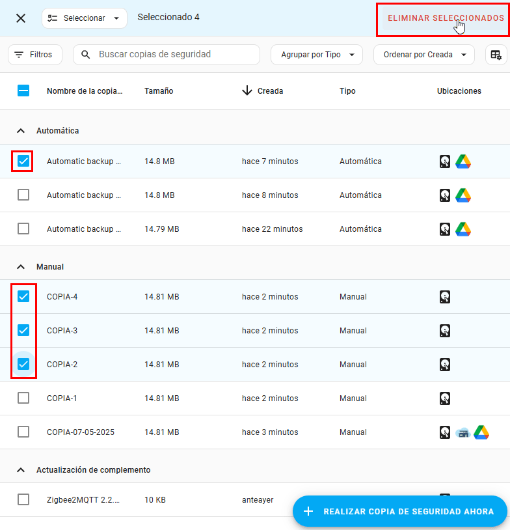Viewport: 510px width, 530px height.
Task: Check the COPIA-1 backup checkbox
Action: 23,398
